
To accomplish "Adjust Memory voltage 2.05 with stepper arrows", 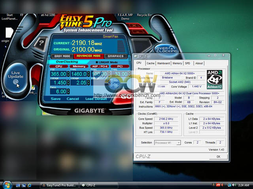I will pyautogui.click(x=89, y=83).
